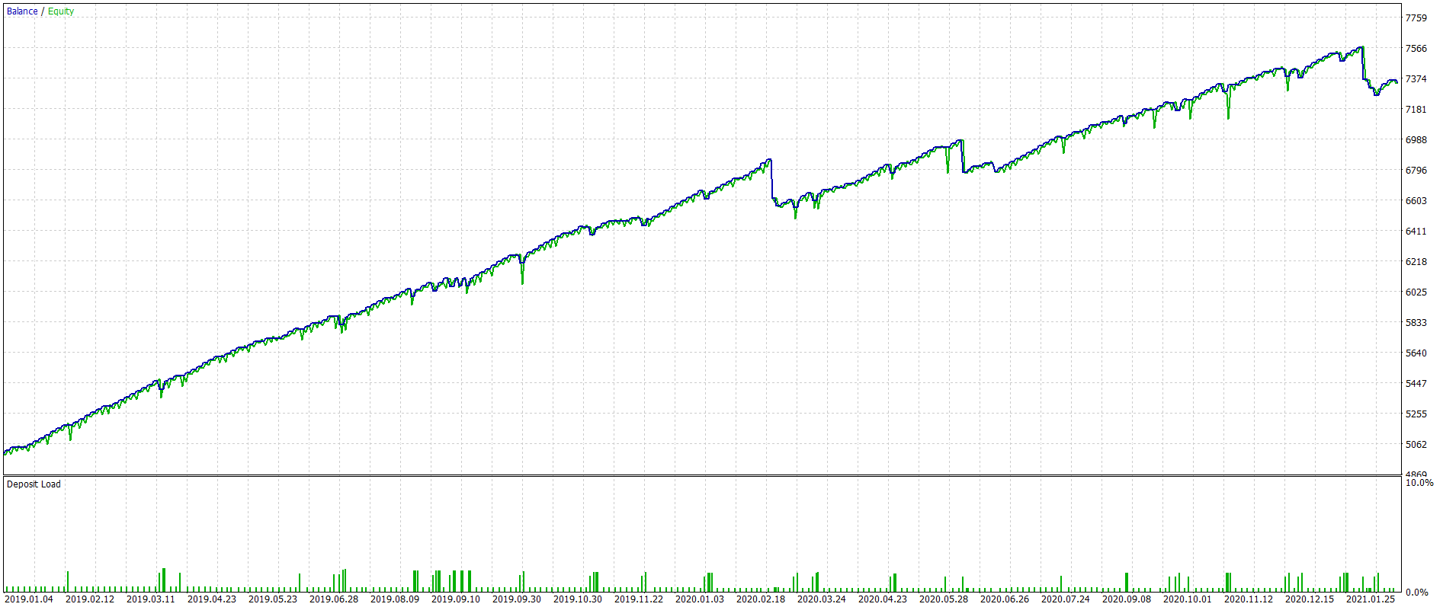Screen dimensions: 1443x607
Task: Click the 2019.10.30 date label
Action: [x=578, y=599]
